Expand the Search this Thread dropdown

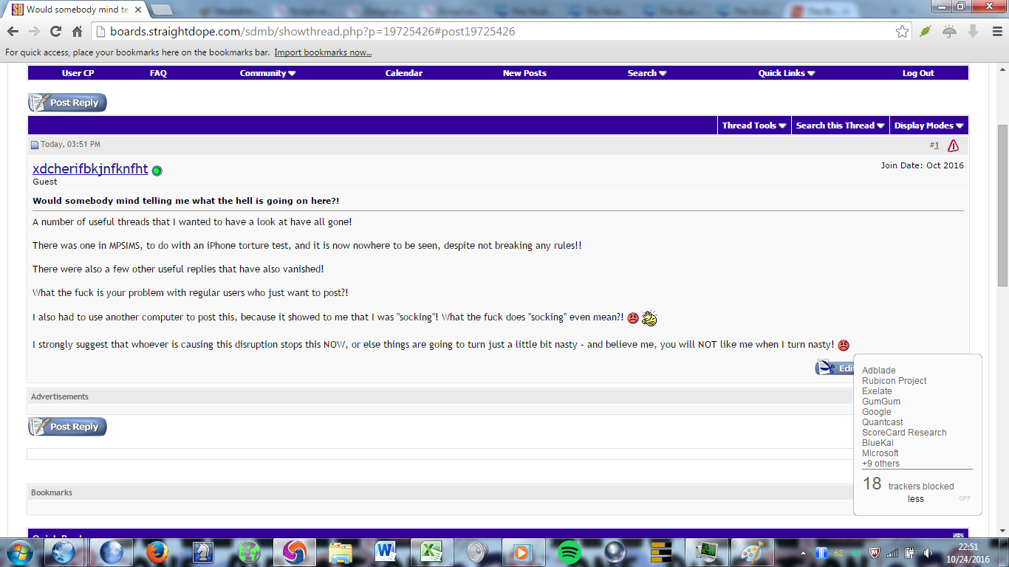click(x=840, y=126)
